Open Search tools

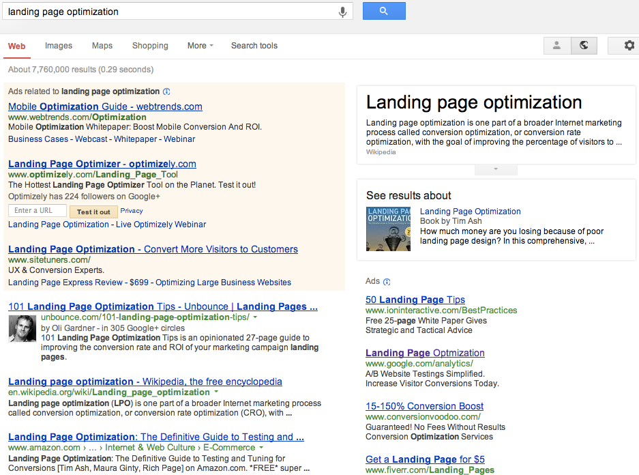point(254,46)
